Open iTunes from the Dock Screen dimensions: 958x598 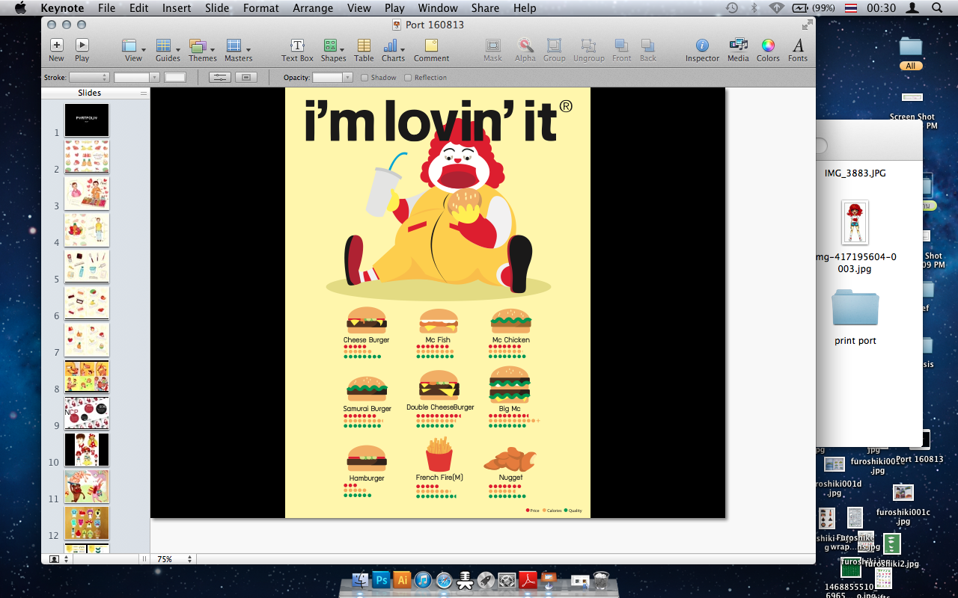pyautogui.click(x=423, y=579)
